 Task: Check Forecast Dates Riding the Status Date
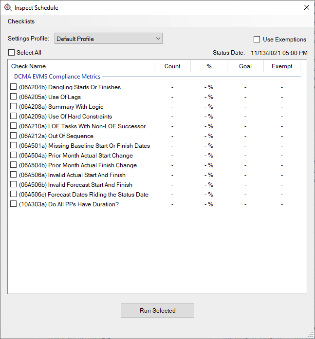14,194
